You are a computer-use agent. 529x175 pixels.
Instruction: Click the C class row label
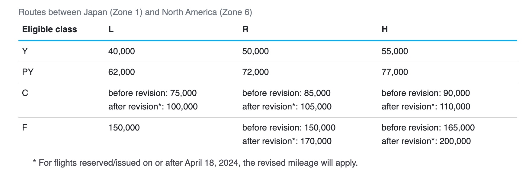[25, 93]
